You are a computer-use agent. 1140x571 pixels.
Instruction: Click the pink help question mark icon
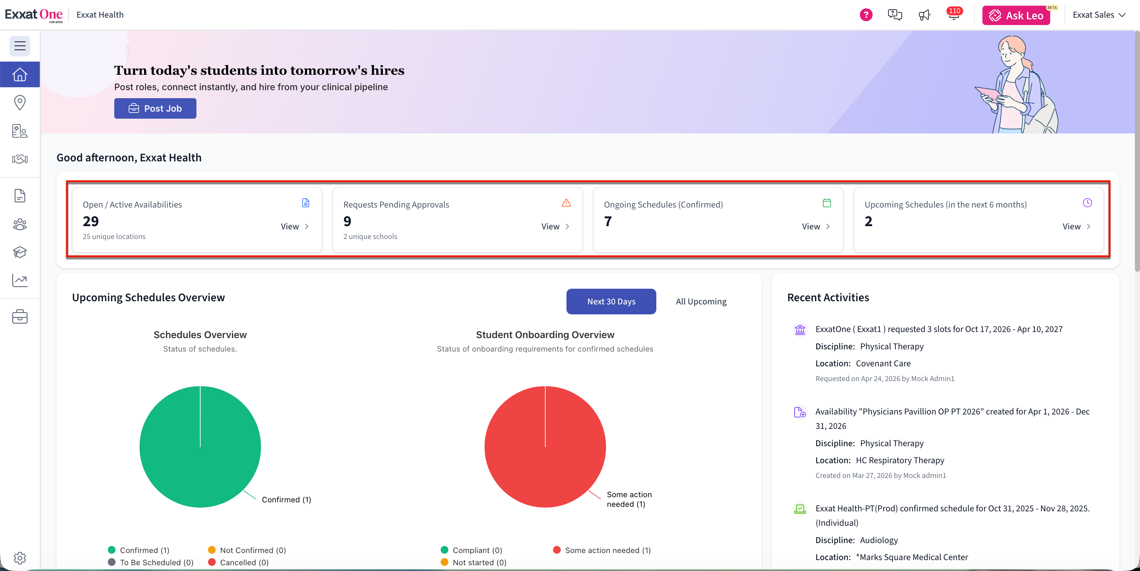(x=866, y=14)
